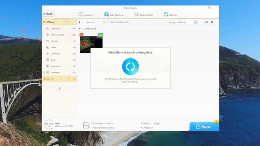Click the red undo badge on thumbnail

81,34
